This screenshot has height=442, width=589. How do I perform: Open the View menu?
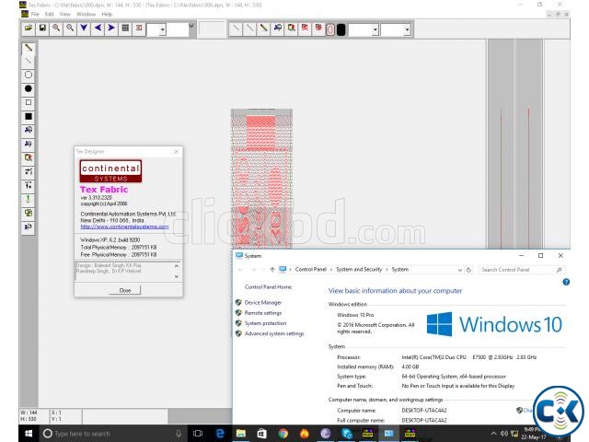[65, 15]
